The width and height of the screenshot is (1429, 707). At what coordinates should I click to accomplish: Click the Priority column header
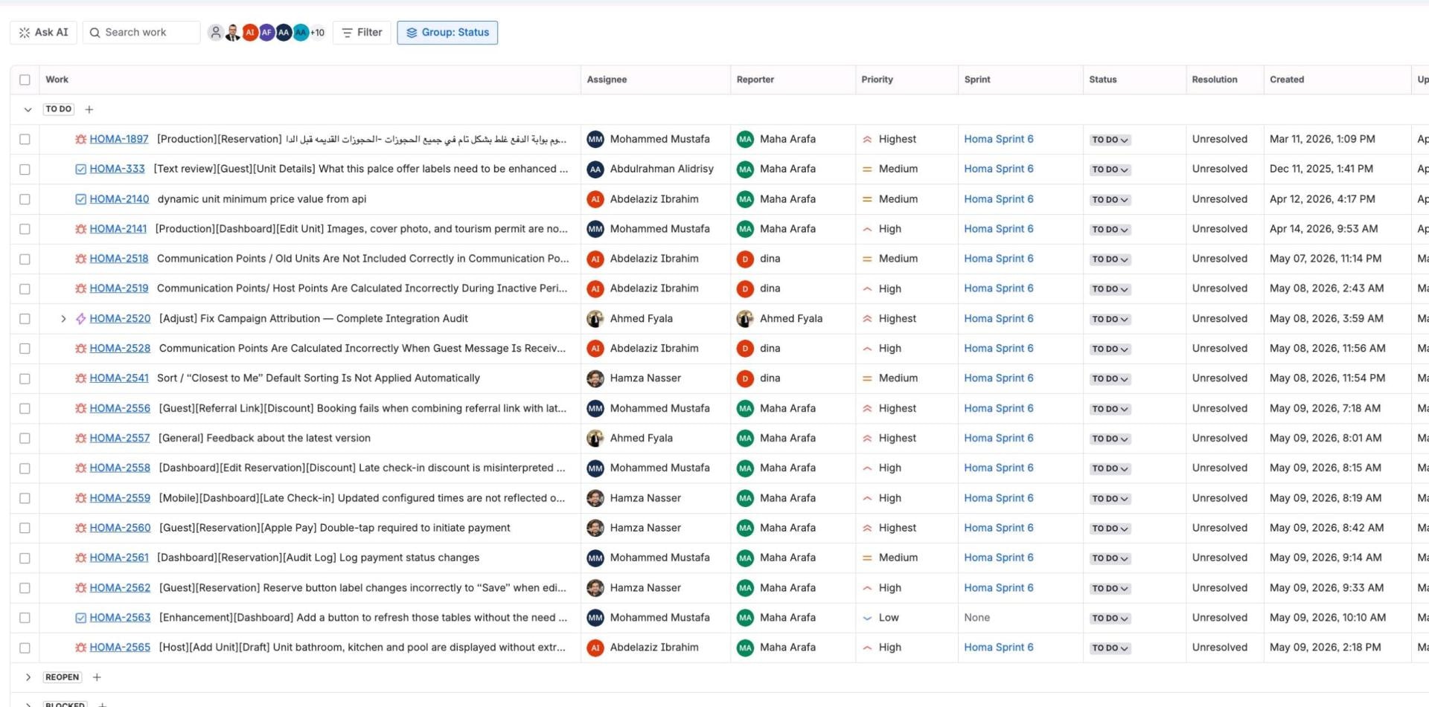coord(877,80)
